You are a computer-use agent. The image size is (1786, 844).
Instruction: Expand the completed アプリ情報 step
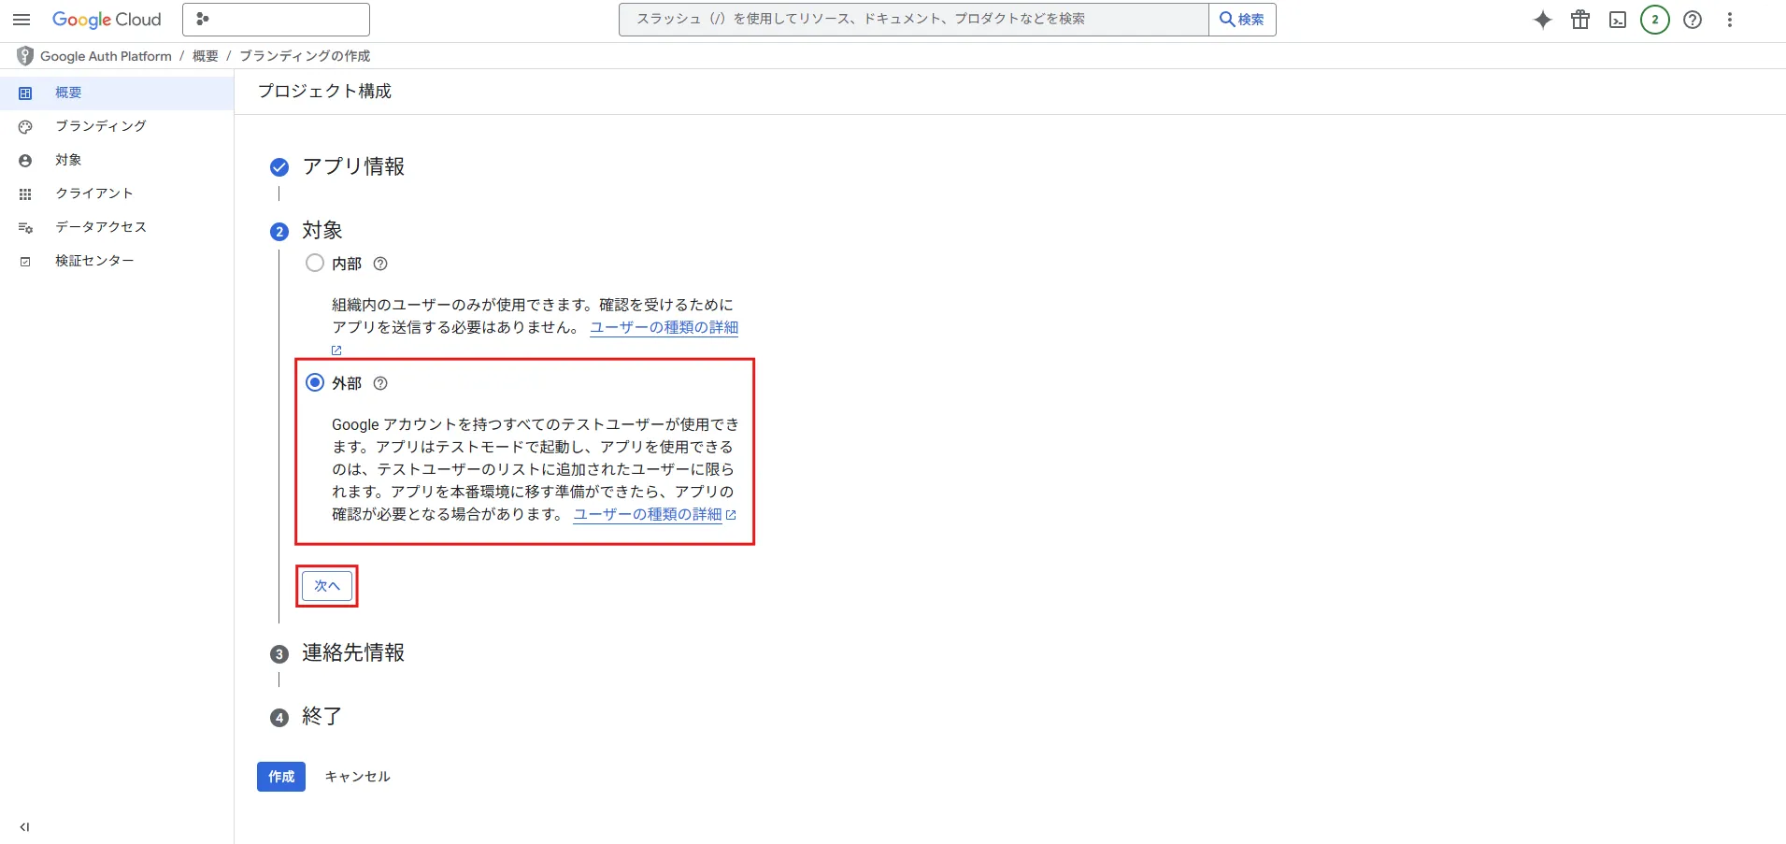(x=353, y=166)
